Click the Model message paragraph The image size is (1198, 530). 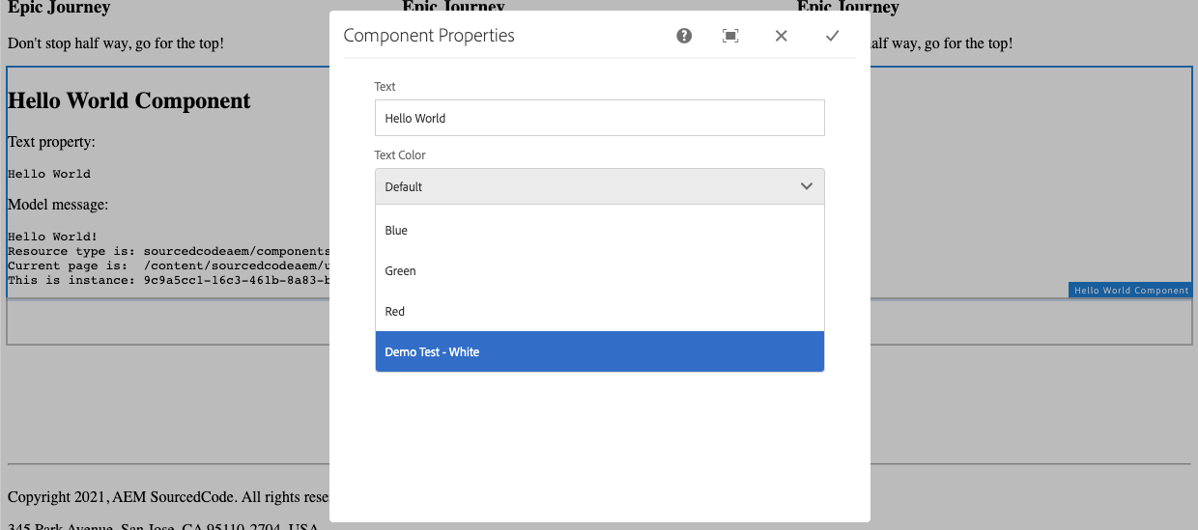[x=58, y=205]
